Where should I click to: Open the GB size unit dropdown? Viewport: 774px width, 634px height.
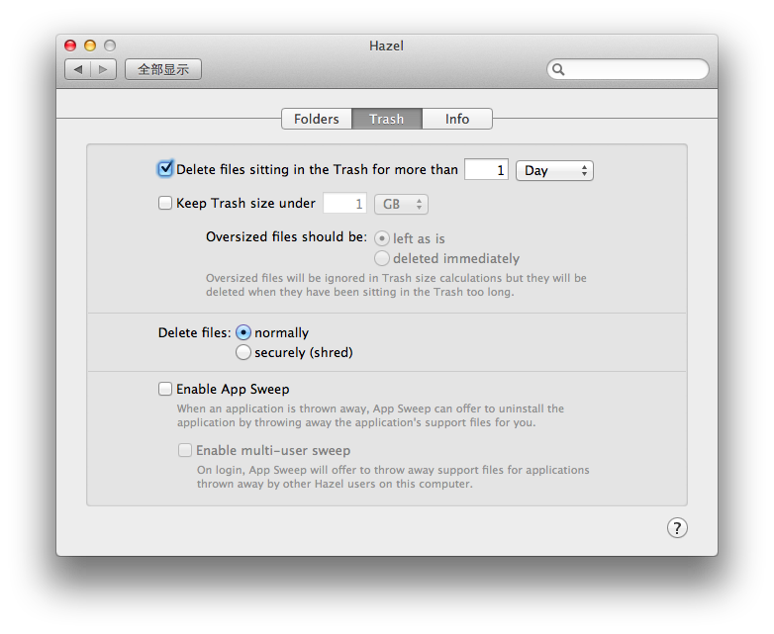point(401,205)
